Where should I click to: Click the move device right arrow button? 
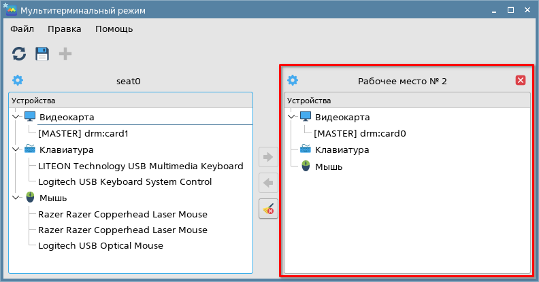[269, 157]
